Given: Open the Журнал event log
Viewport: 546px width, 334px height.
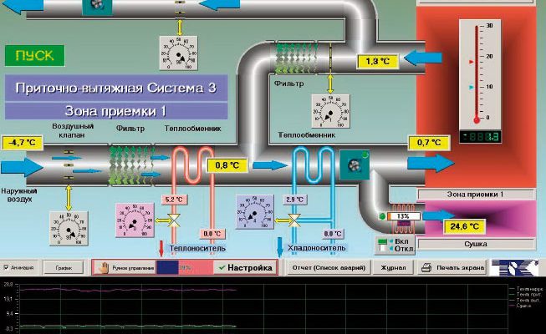Looking at the screenshot, I should click(x=393, y=268).
